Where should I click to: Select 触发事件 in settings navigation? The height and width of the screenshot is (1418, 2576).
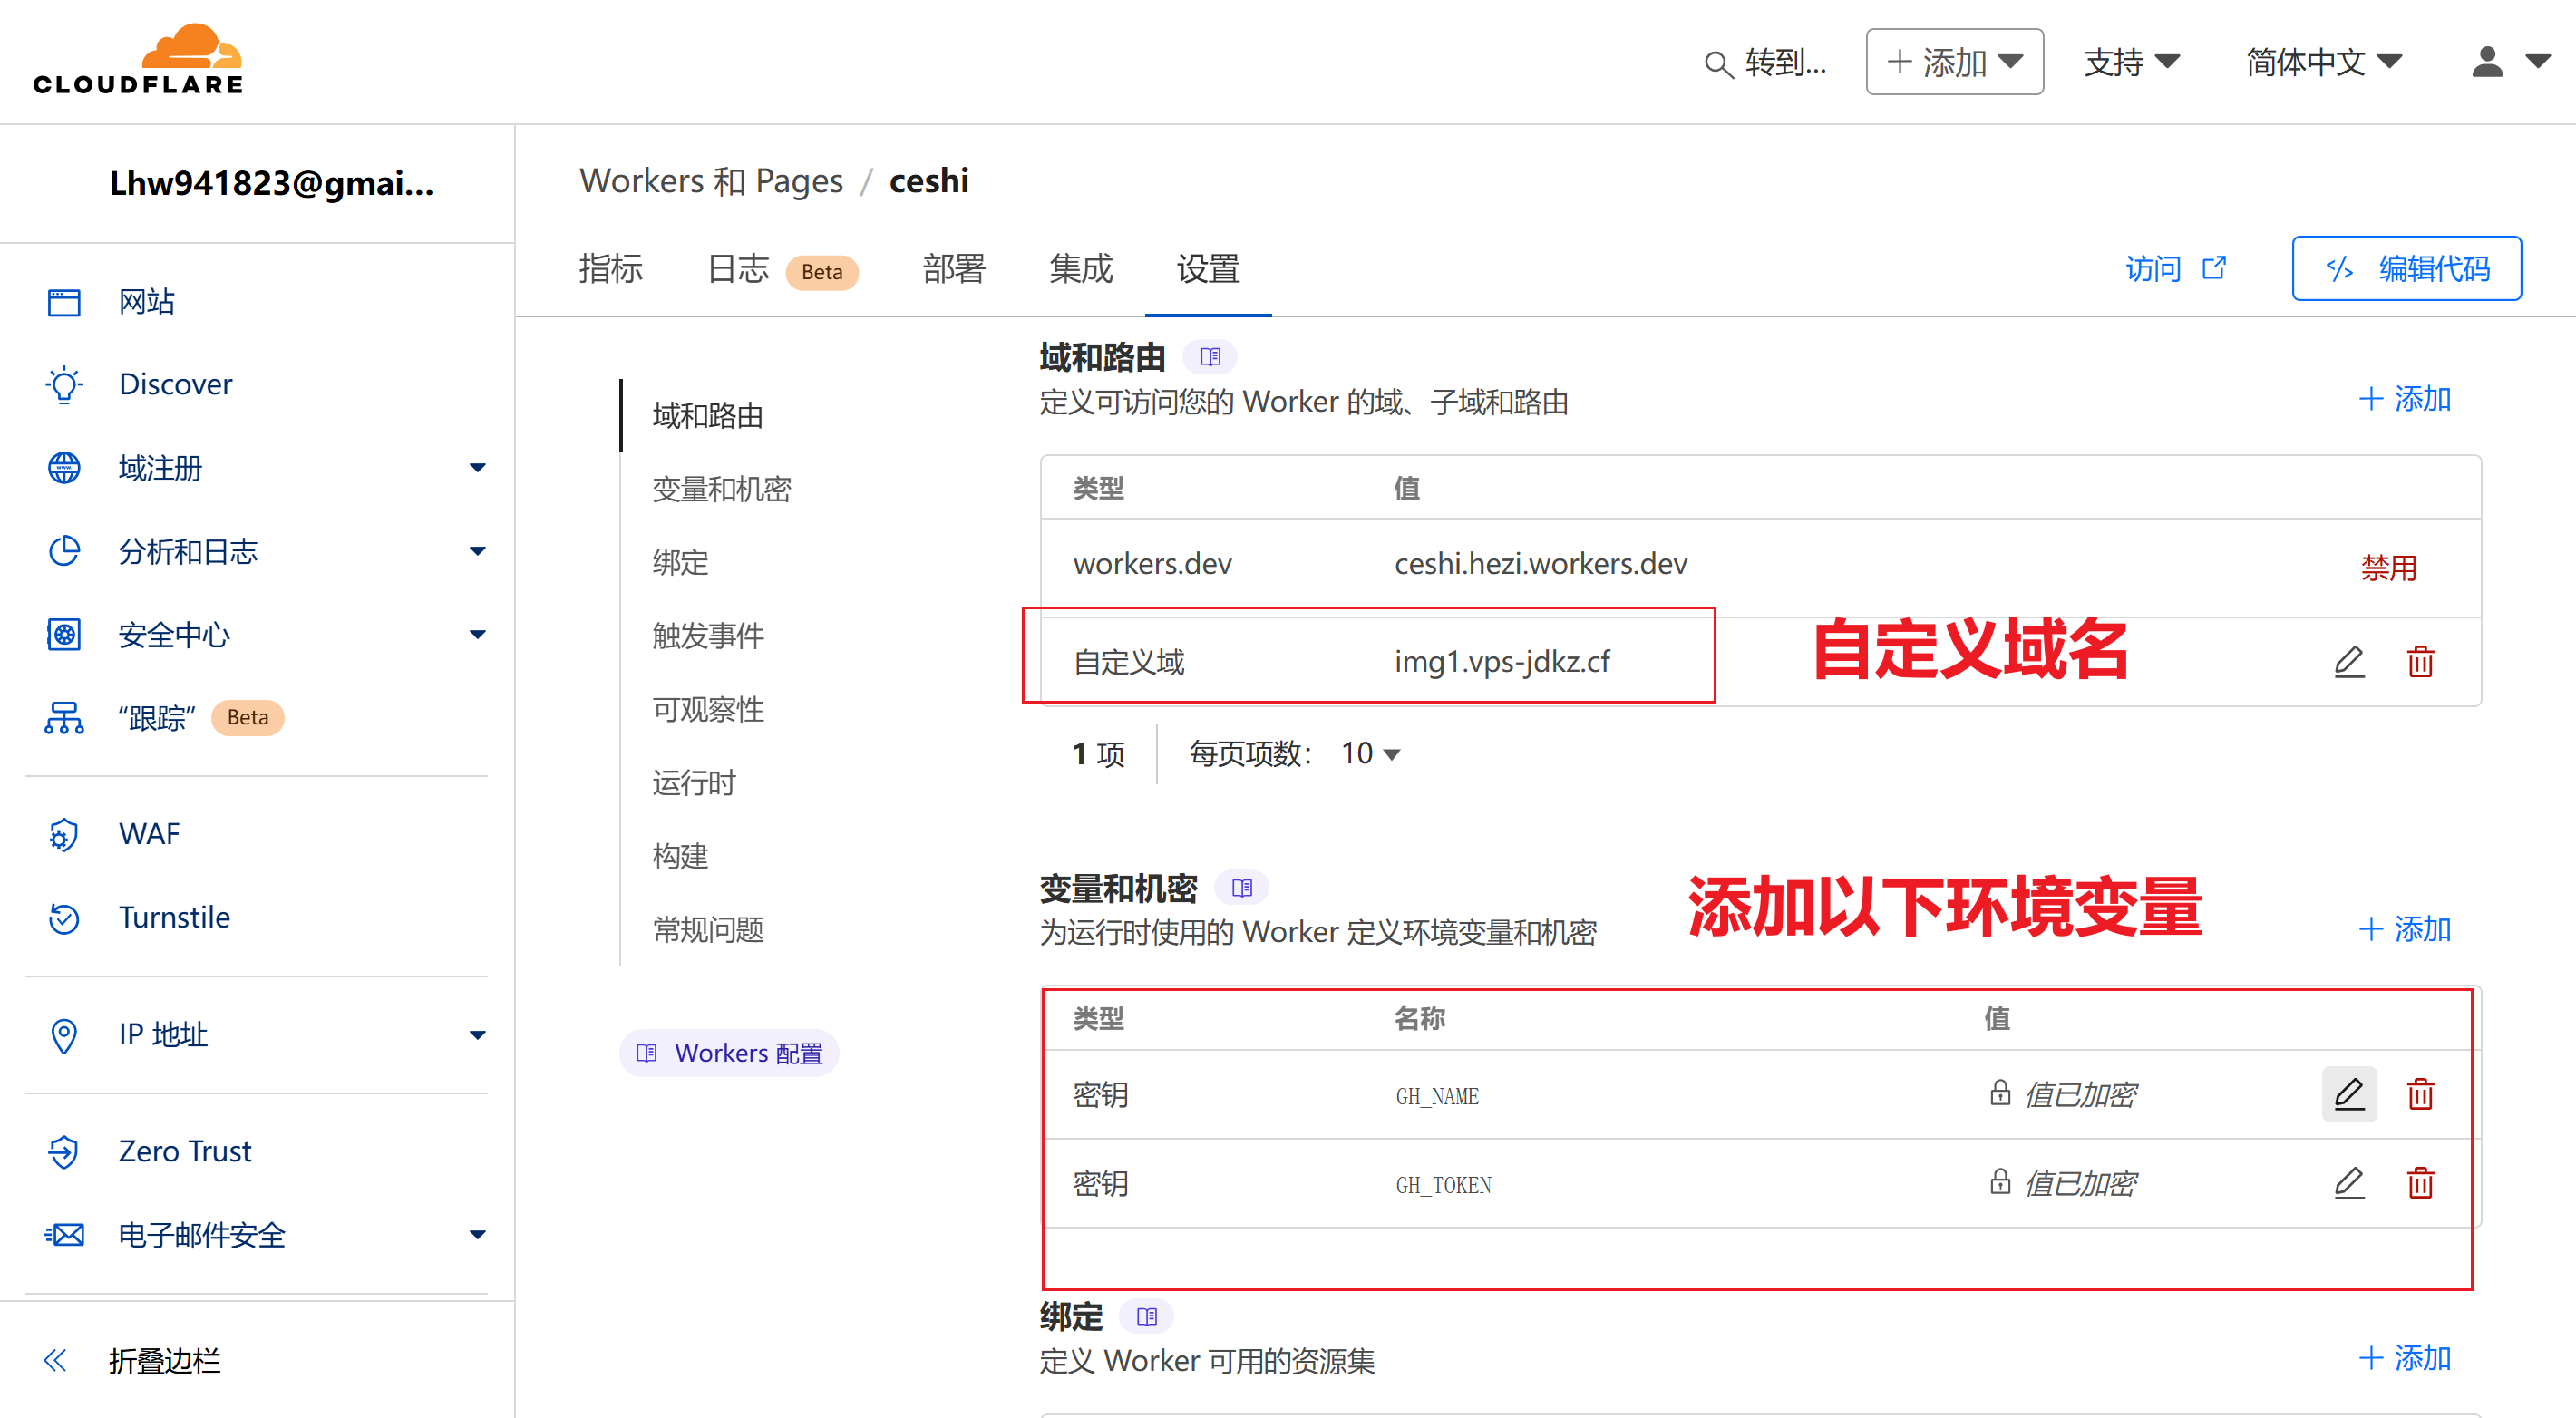point(708,636)
